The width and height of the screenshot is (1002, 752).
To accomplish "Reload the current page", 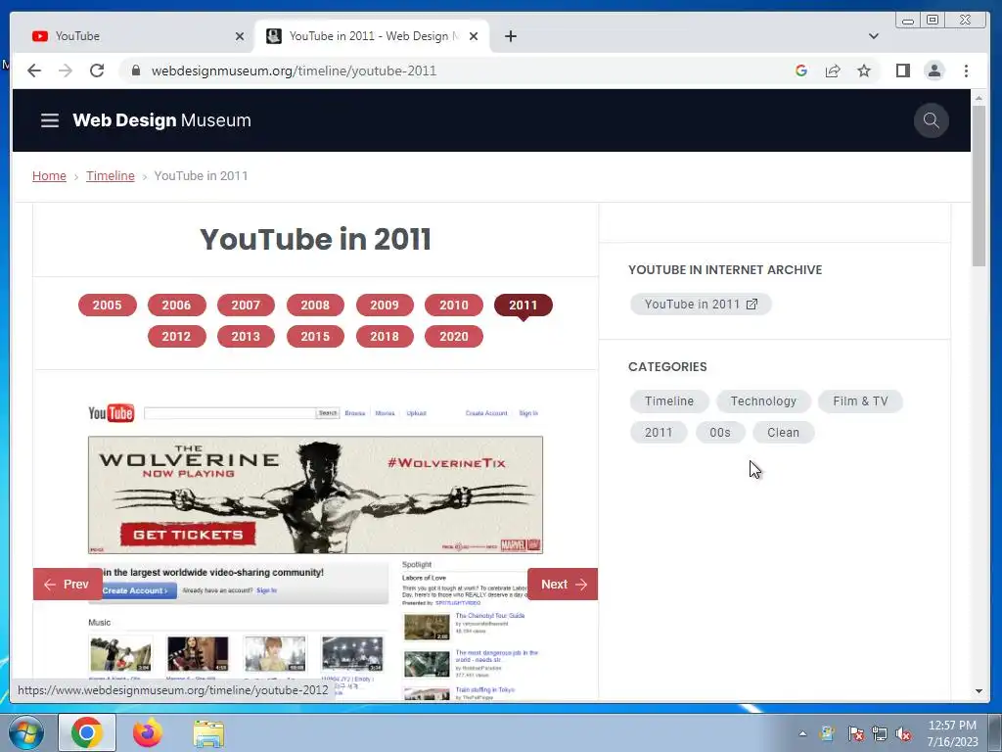I will [x=97, y=70].
